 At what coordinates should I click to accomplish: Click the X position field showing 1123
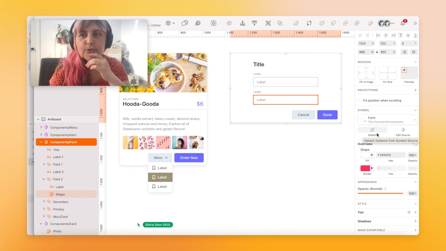(x=366, y=44)
